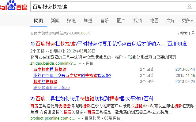Open image search via camera icon
Screen dimensions: 196x122
click(x=190, y=6)
